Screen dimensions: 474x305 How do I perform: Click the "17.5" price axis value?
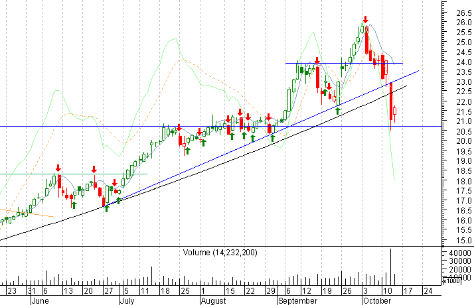(464, 191)
